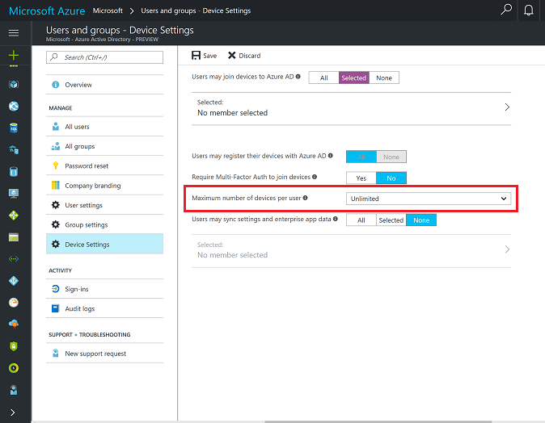This screenshot has width=545, height=423.
Task: Click the search magnifier icon in top bar
Action: point(506,10)
